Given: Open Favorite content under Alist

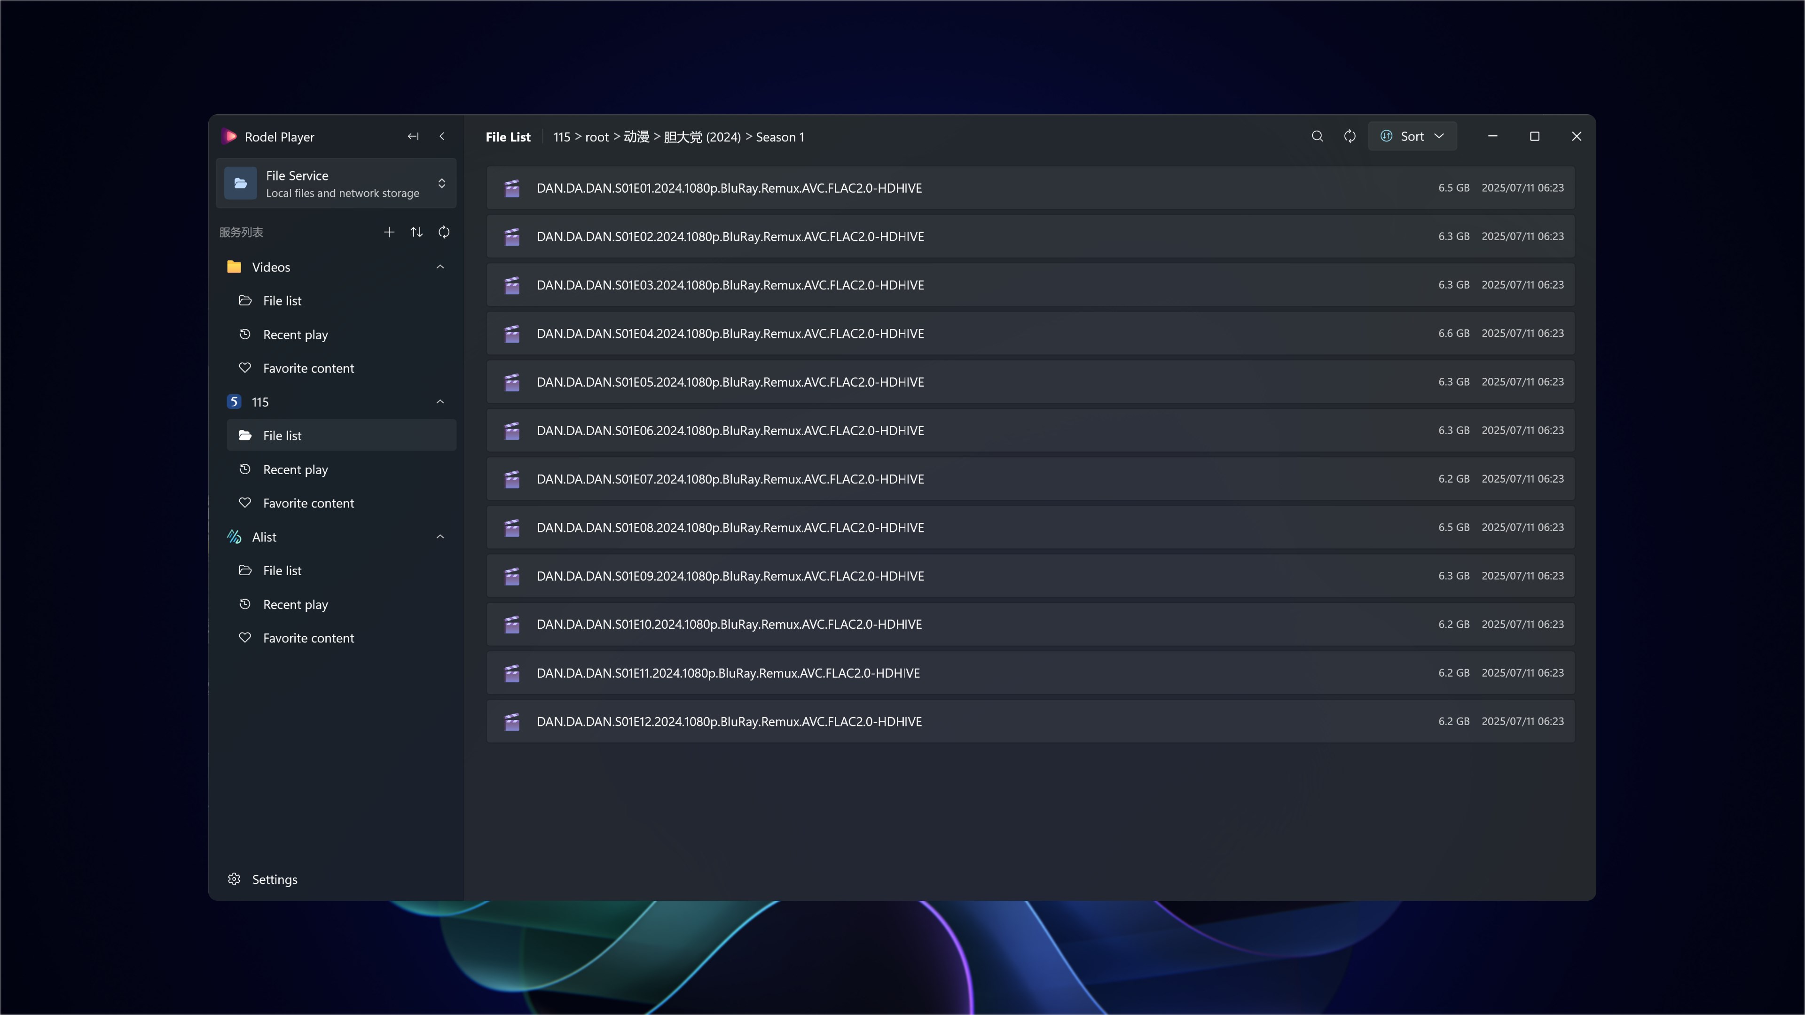Looking at the screenshot, I should click(342, 638).
